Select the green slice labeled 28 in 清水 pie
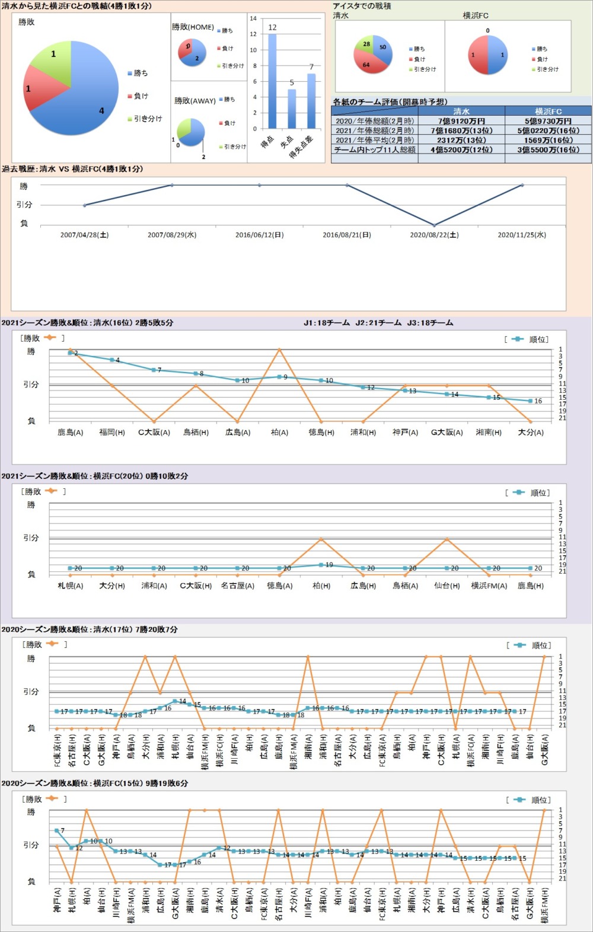This screenshot has height=932, width=593. pos(366,45)
